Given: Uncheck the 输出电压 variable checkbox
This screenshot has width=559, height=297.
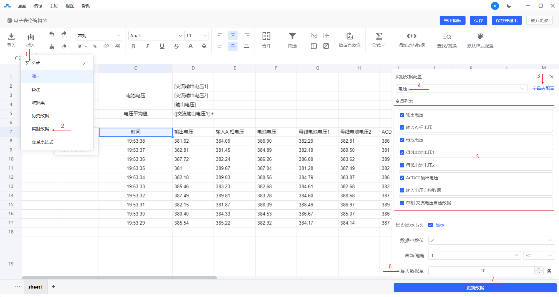Looking at the screenshot, I should pyautogui.click(x=402, y=115).
